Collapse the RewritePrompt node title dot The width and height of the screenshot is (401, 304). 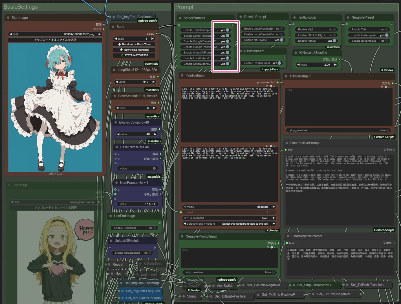coord(241,17)
